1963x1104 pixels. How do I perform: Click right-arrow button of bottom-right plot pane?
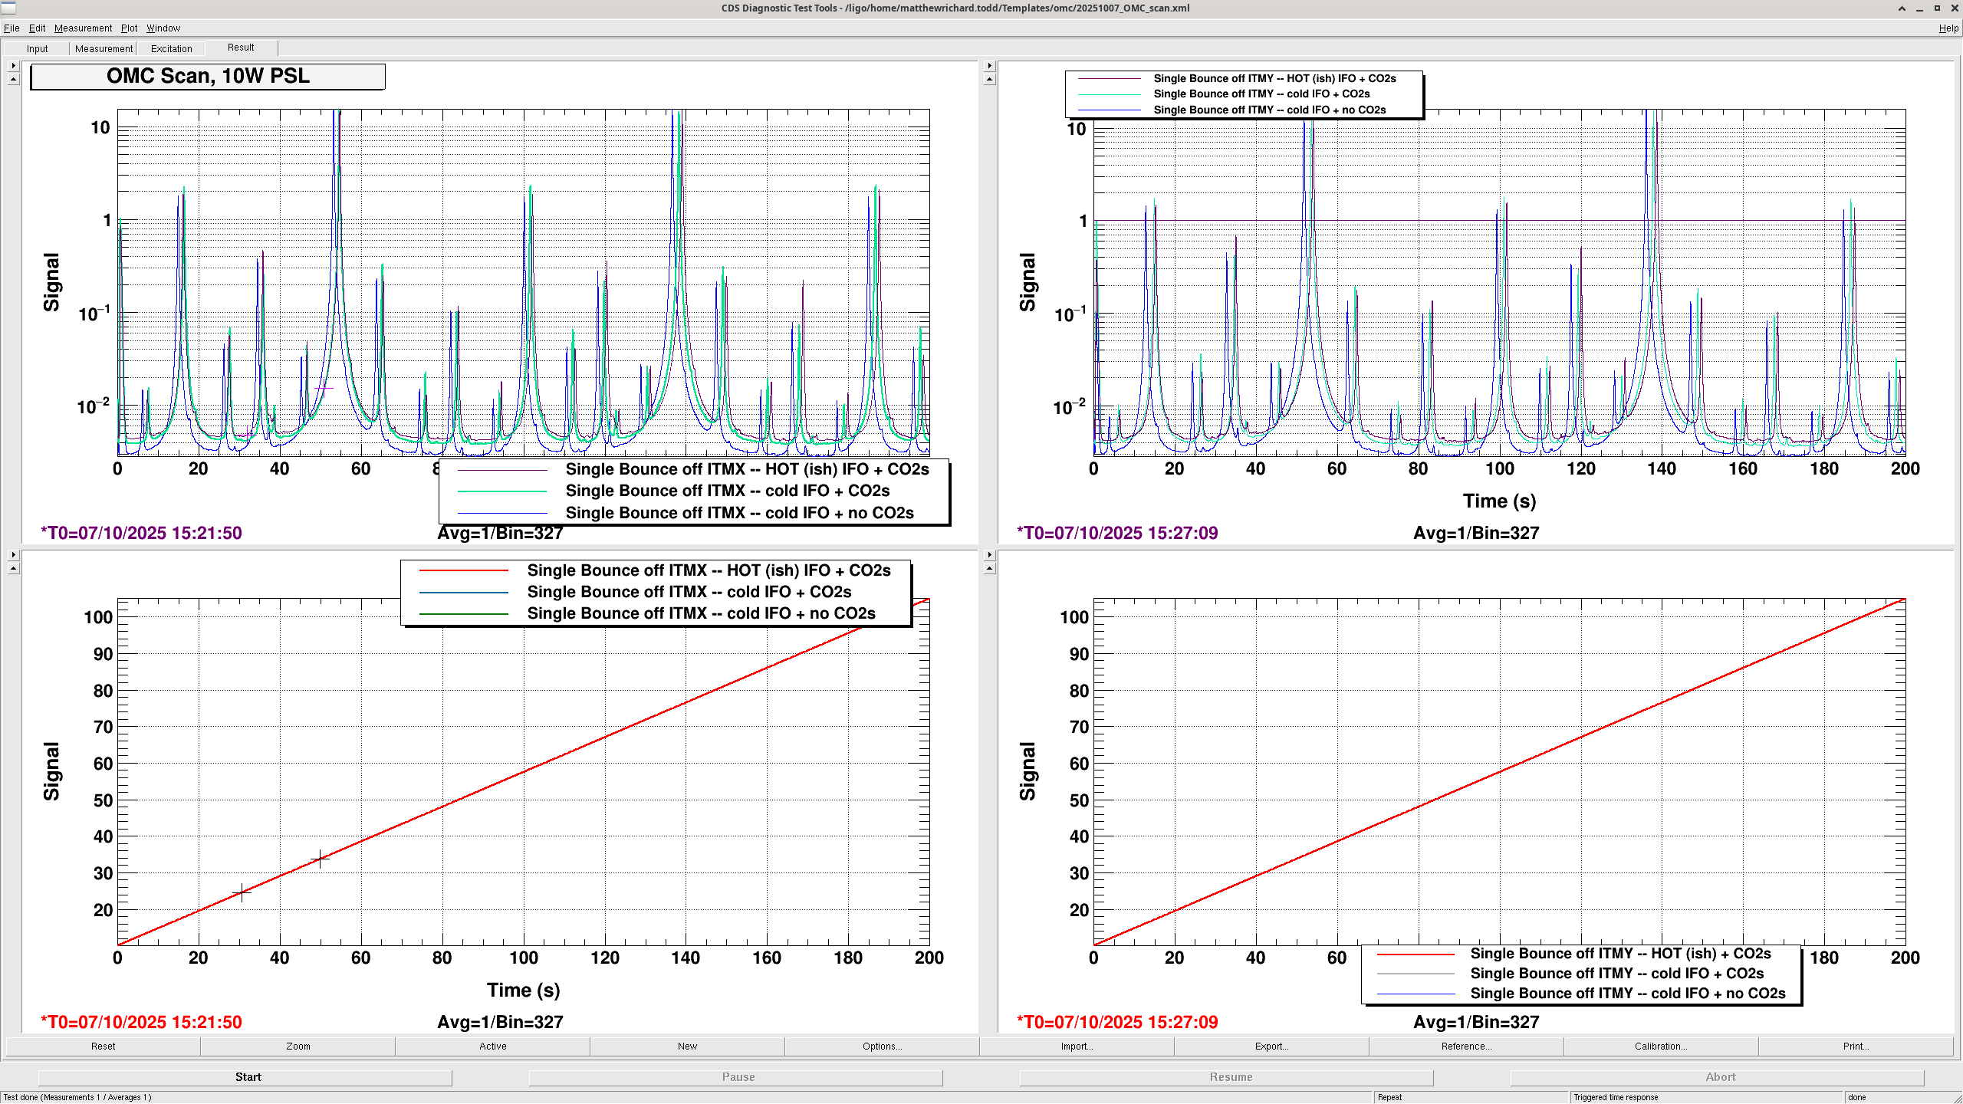[989, 555]
